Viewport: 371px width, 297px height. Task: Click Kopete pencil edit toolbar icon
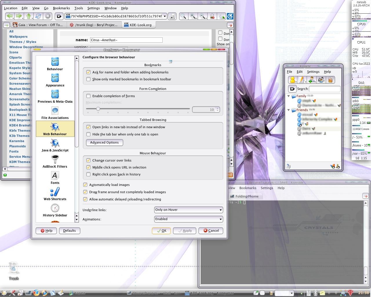[302, 80]
